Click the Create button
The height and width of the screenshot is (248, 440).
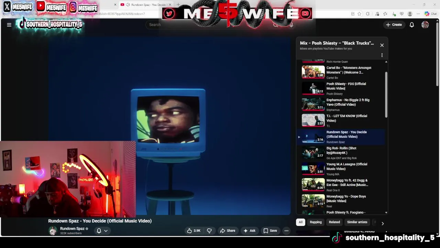pyautogui.click(x=394, y=25)
